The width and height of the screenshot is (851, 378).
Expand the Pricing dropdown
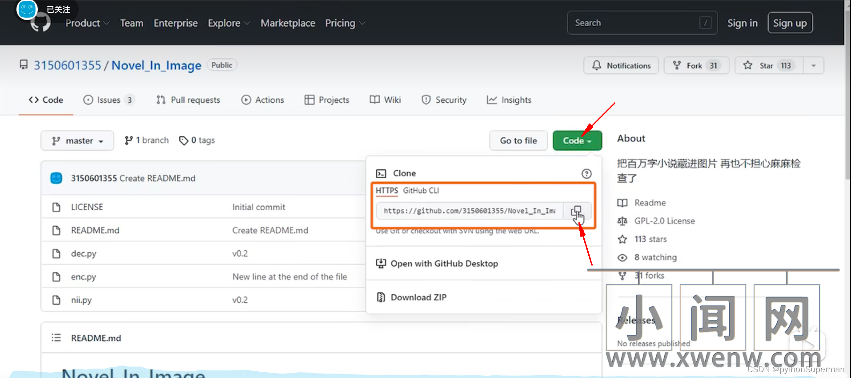pyautogui.click(x=345, y=23)
